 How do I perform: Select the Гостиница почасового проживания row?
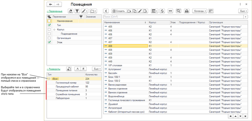(x=176, y=100)
